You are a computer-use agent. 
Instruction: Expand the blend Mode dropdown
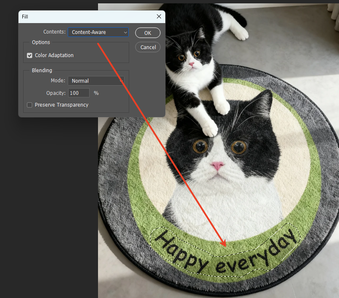coord(96,81)
